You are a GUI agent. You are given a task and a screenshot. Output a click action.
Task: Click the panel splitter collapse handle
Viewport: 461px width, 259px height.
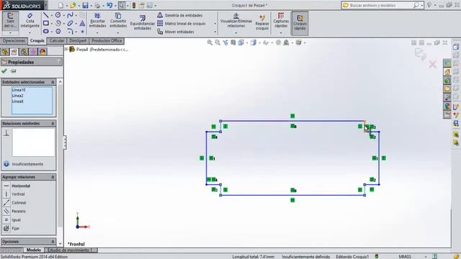pyautogui.click(x=65, y=142)
